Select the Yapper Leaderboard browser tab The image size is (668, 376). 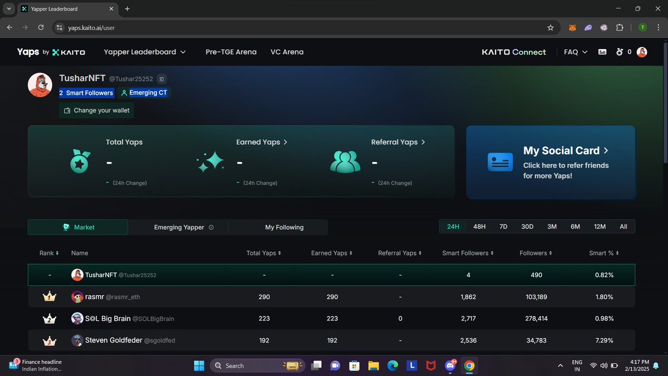(x=67, y=9)
